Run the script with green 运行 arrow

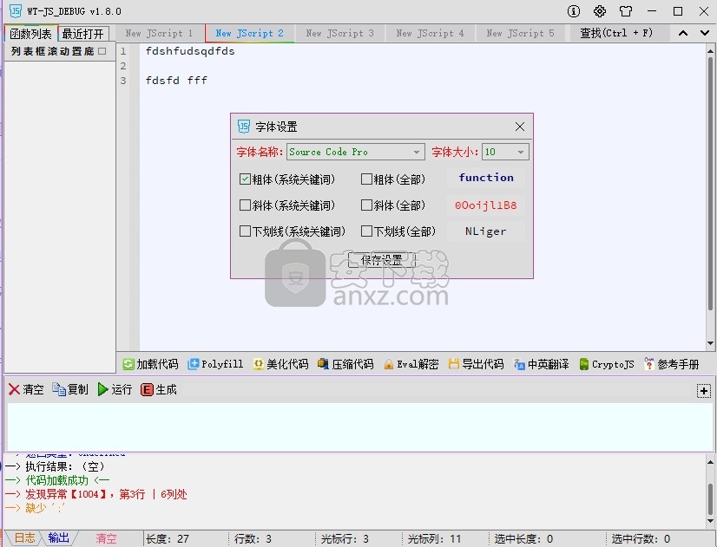coord(115,389)
